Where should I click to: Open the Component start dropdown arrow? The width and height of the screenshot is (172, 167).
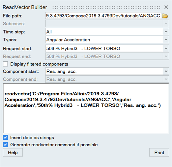(x=166, y=71)
